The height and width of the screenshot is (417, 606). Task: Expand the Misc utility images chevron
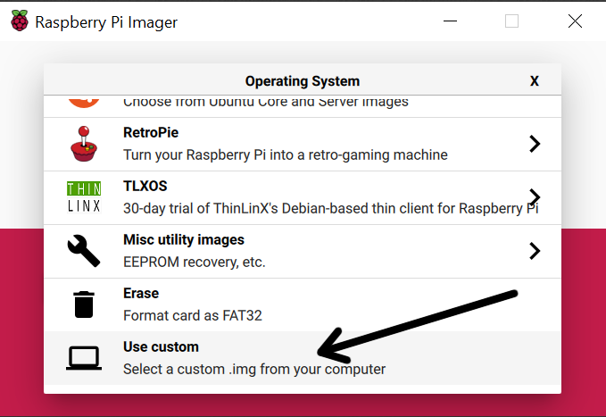(535, 251)
